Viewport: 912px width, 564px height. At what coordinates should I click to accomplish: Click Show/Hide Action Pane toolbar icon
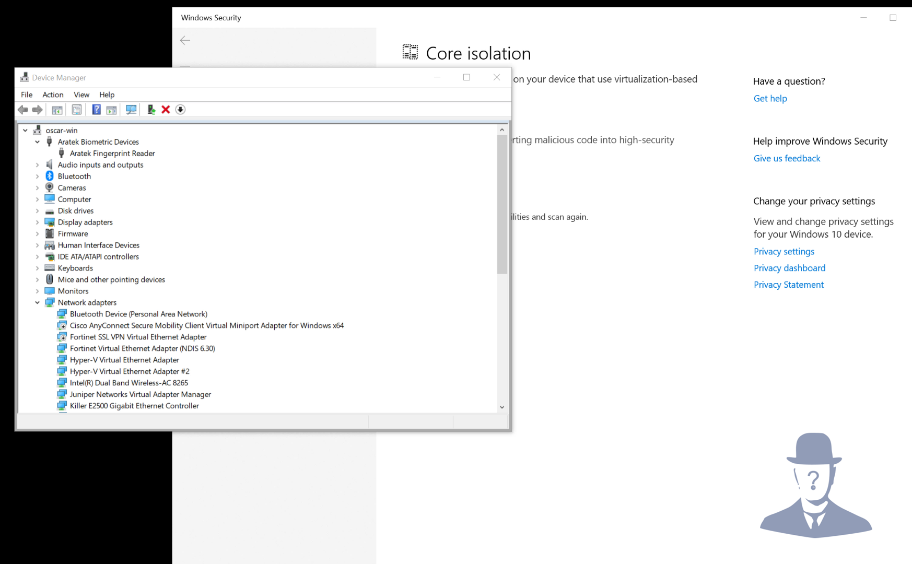tap(111, 110)
